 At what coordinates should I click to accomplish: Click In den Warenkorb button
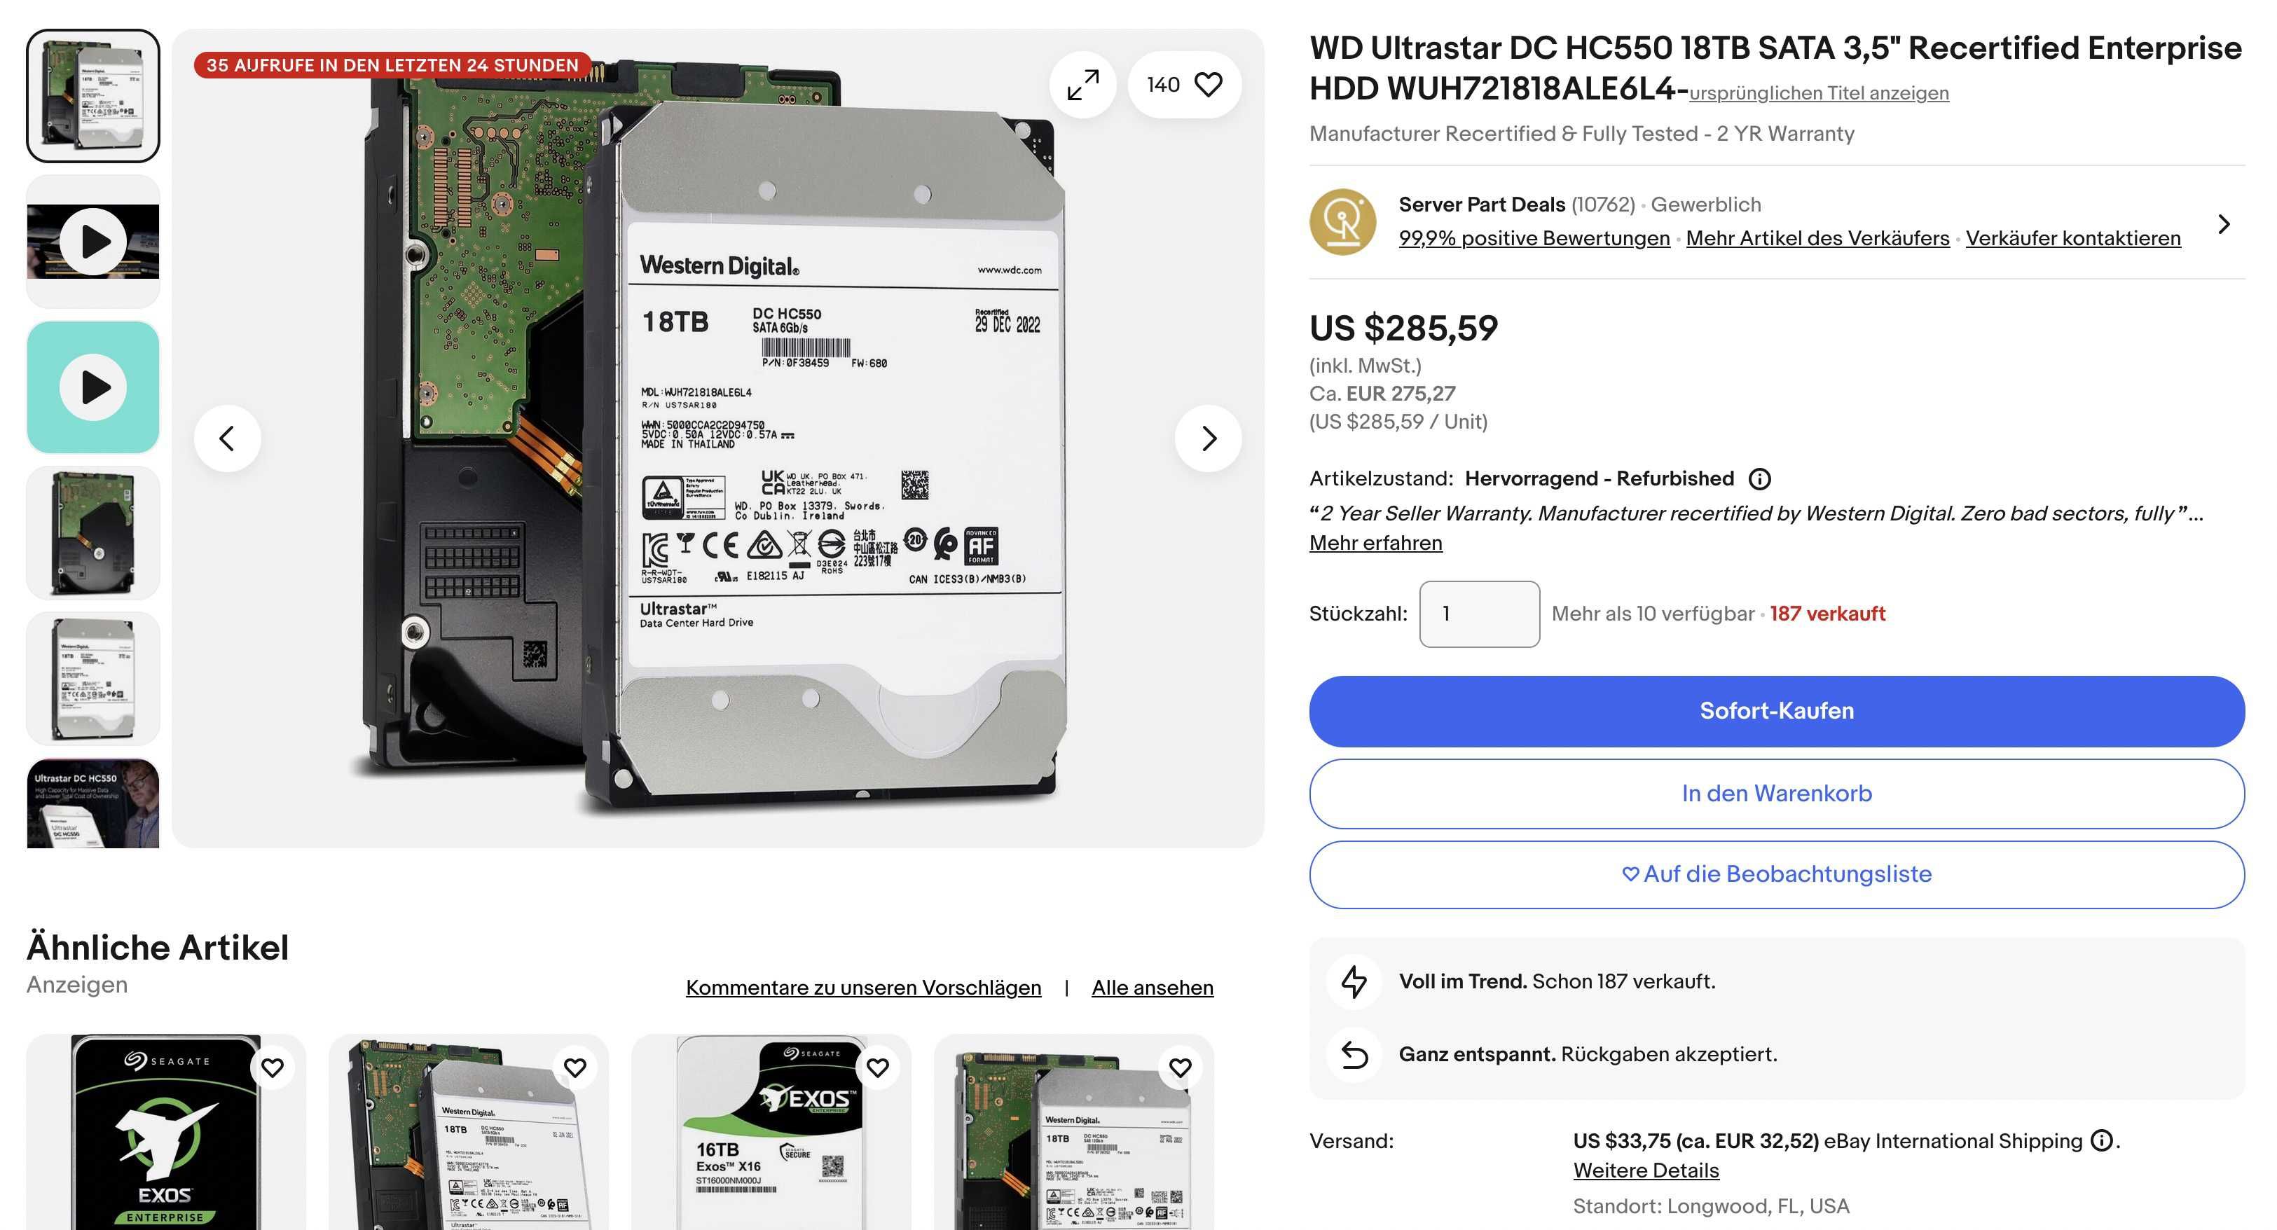click(x=1777, y=794)
